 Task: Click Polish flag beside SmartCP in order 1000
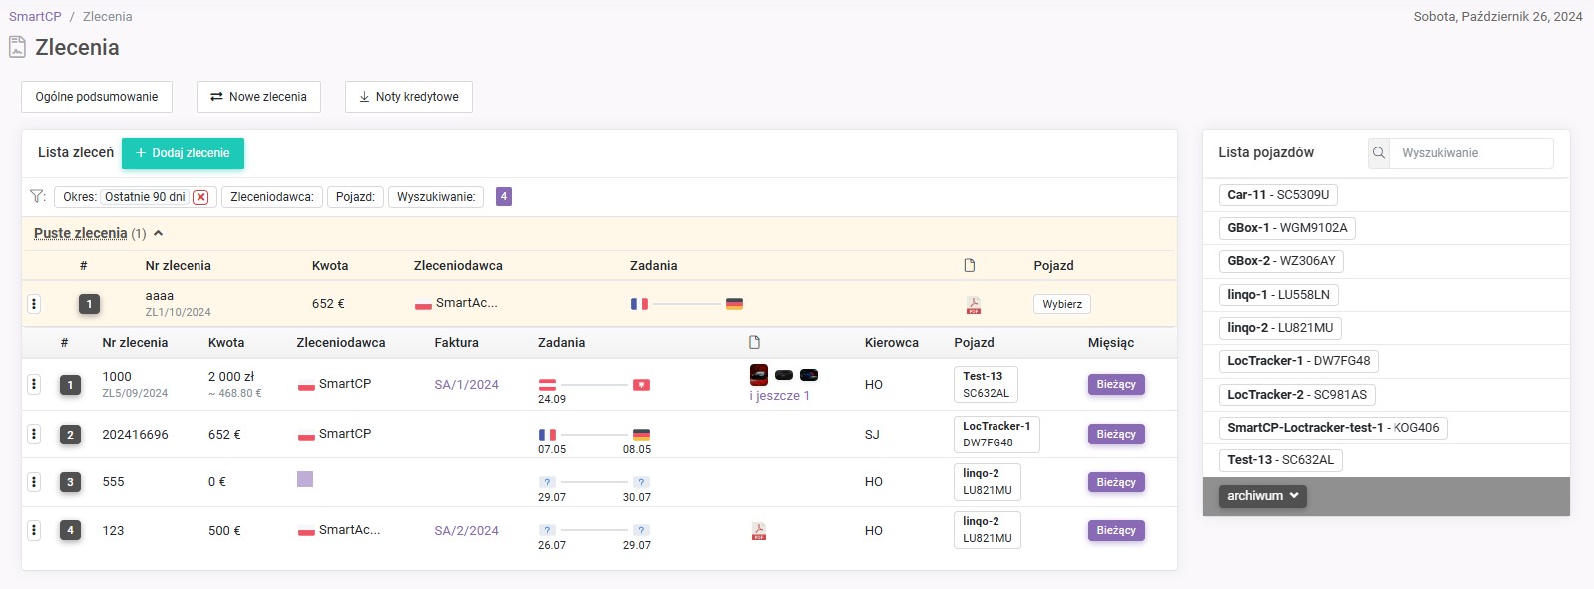(306, 385)
